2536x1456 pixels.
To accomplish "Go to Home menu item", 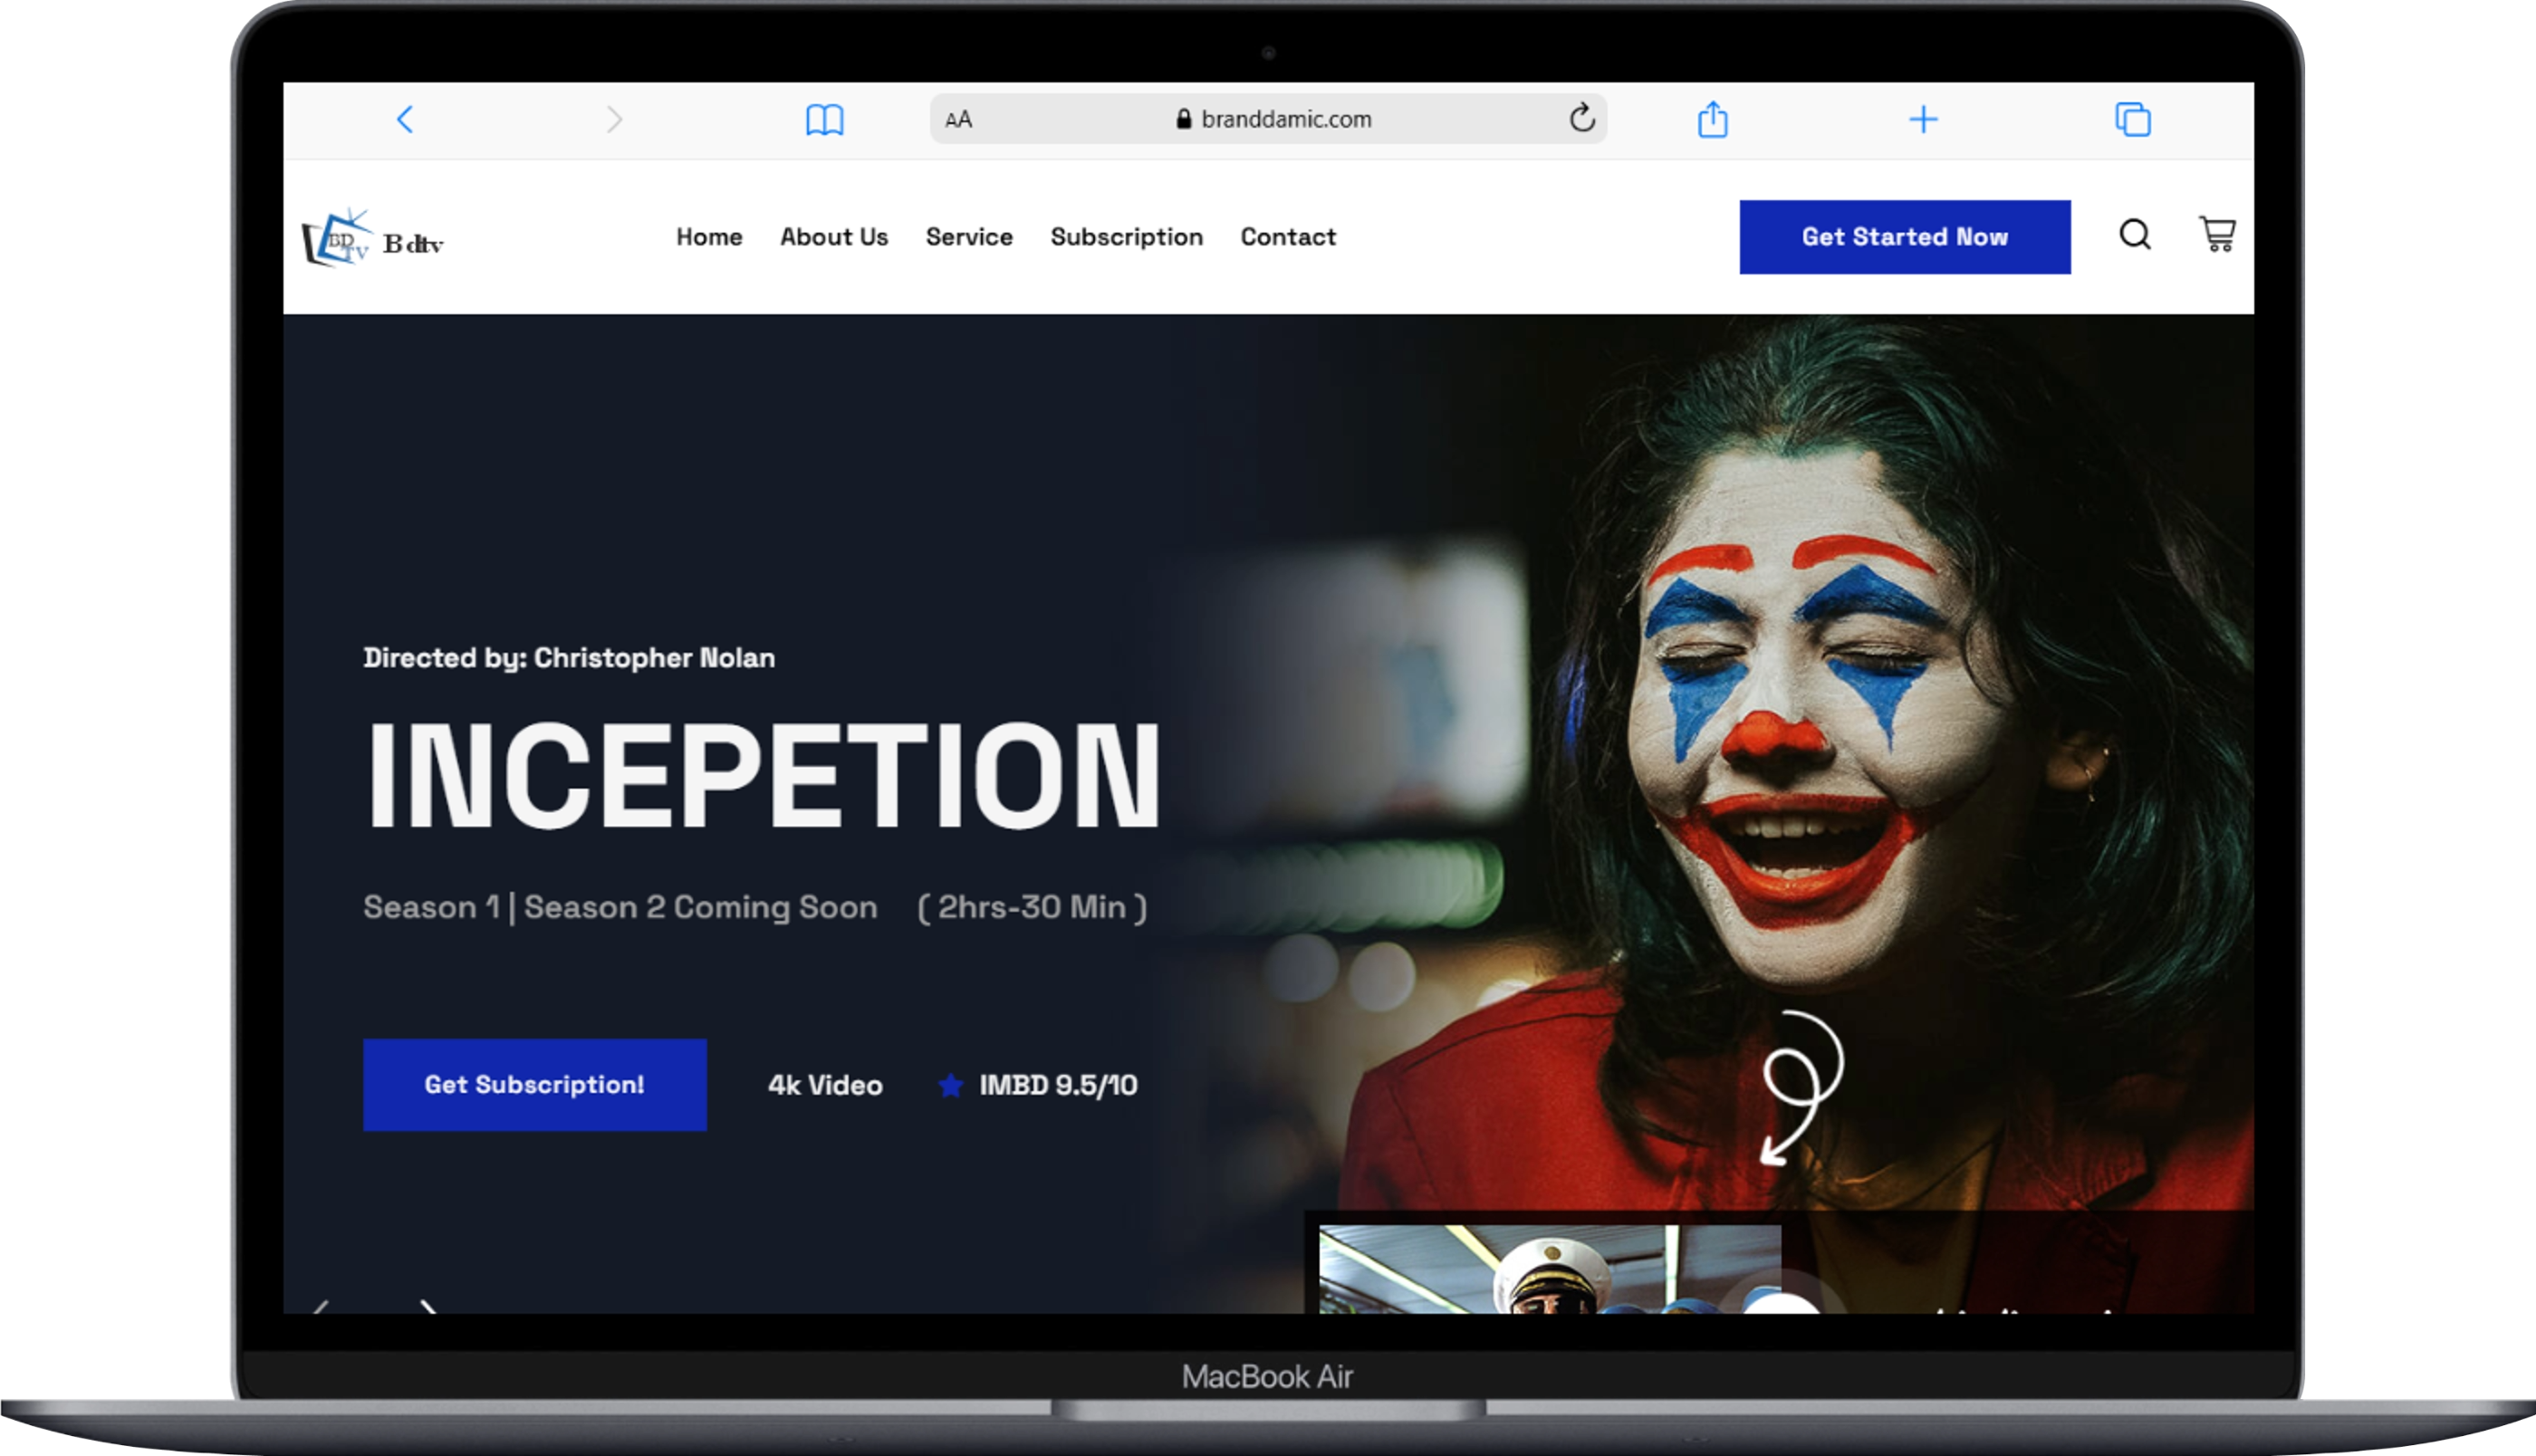I will click(x=709, y=237).
